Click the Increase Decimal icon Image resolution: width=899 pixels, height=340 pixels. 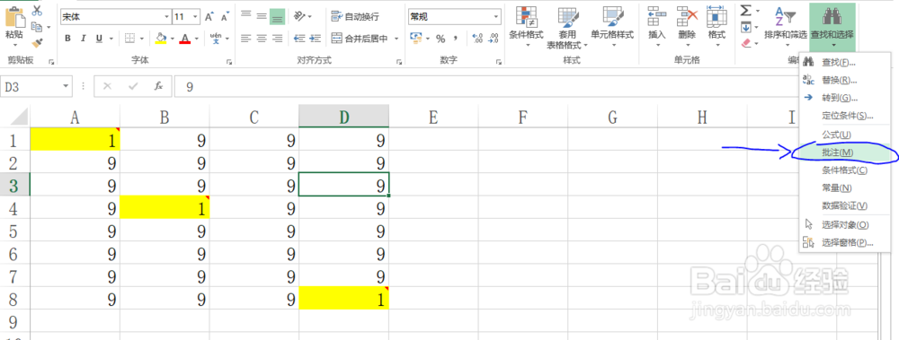pos(477,39)
